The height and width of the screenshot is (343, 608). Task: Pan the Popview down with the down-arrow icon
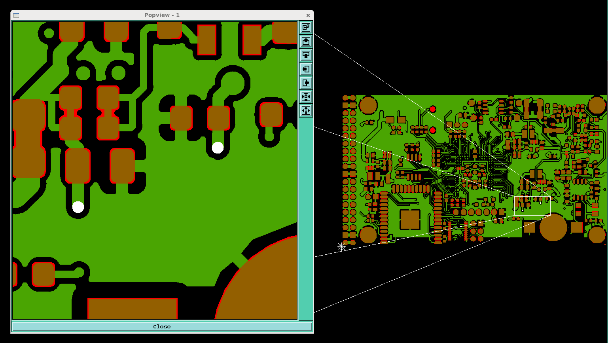coord(306,55)
